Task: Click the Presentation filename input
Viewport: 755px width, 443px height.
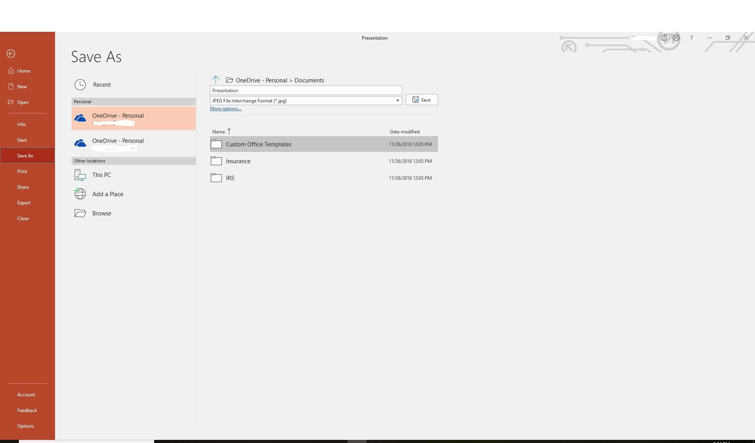Action: coord(306,90)
